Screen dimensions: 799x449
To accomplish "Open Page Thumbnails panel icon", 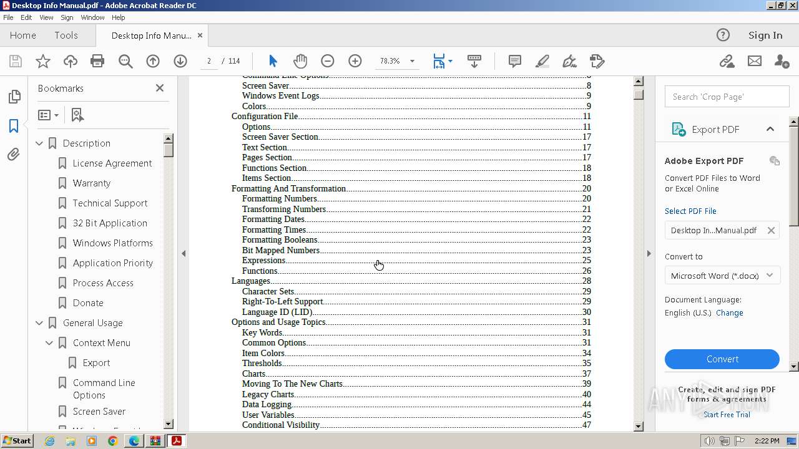I will pos(14,97).
